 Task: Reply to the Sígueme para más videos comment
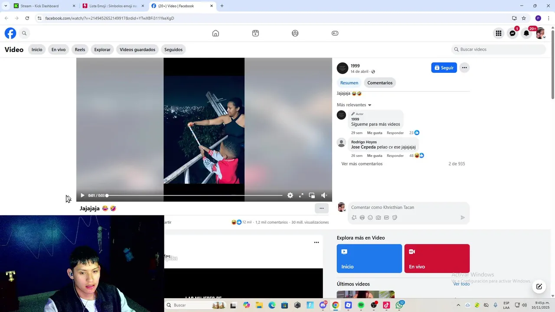[395, 133]
